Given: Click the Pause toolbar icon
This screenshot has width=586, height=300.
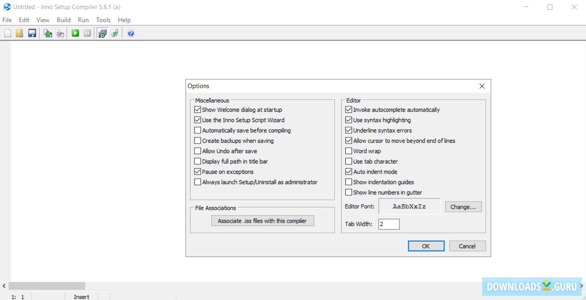Looking at the screenshot, I should click(87, 33).
